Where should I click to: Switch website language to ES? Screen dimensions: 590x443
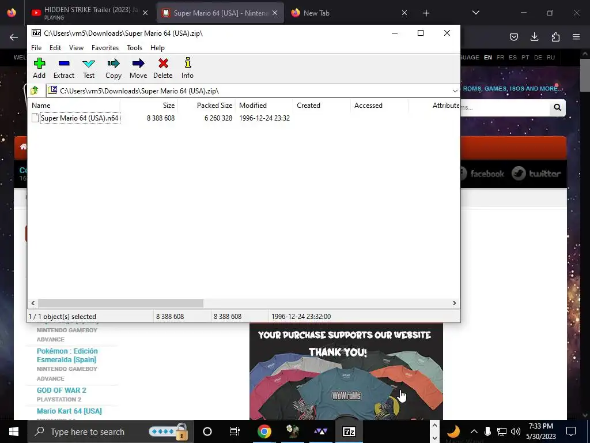coord(512,57)
